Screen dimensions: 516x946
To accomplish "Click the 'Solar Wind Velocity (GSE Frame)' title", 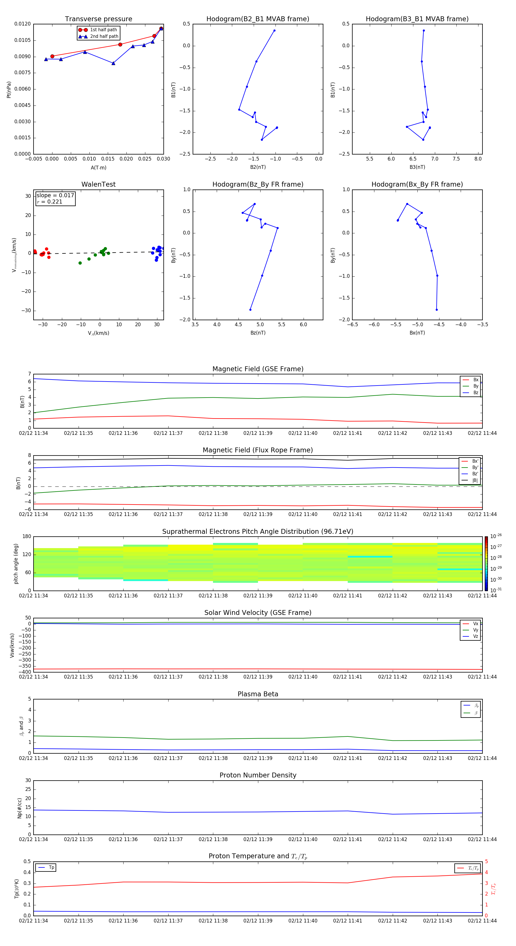I will 258,613.
